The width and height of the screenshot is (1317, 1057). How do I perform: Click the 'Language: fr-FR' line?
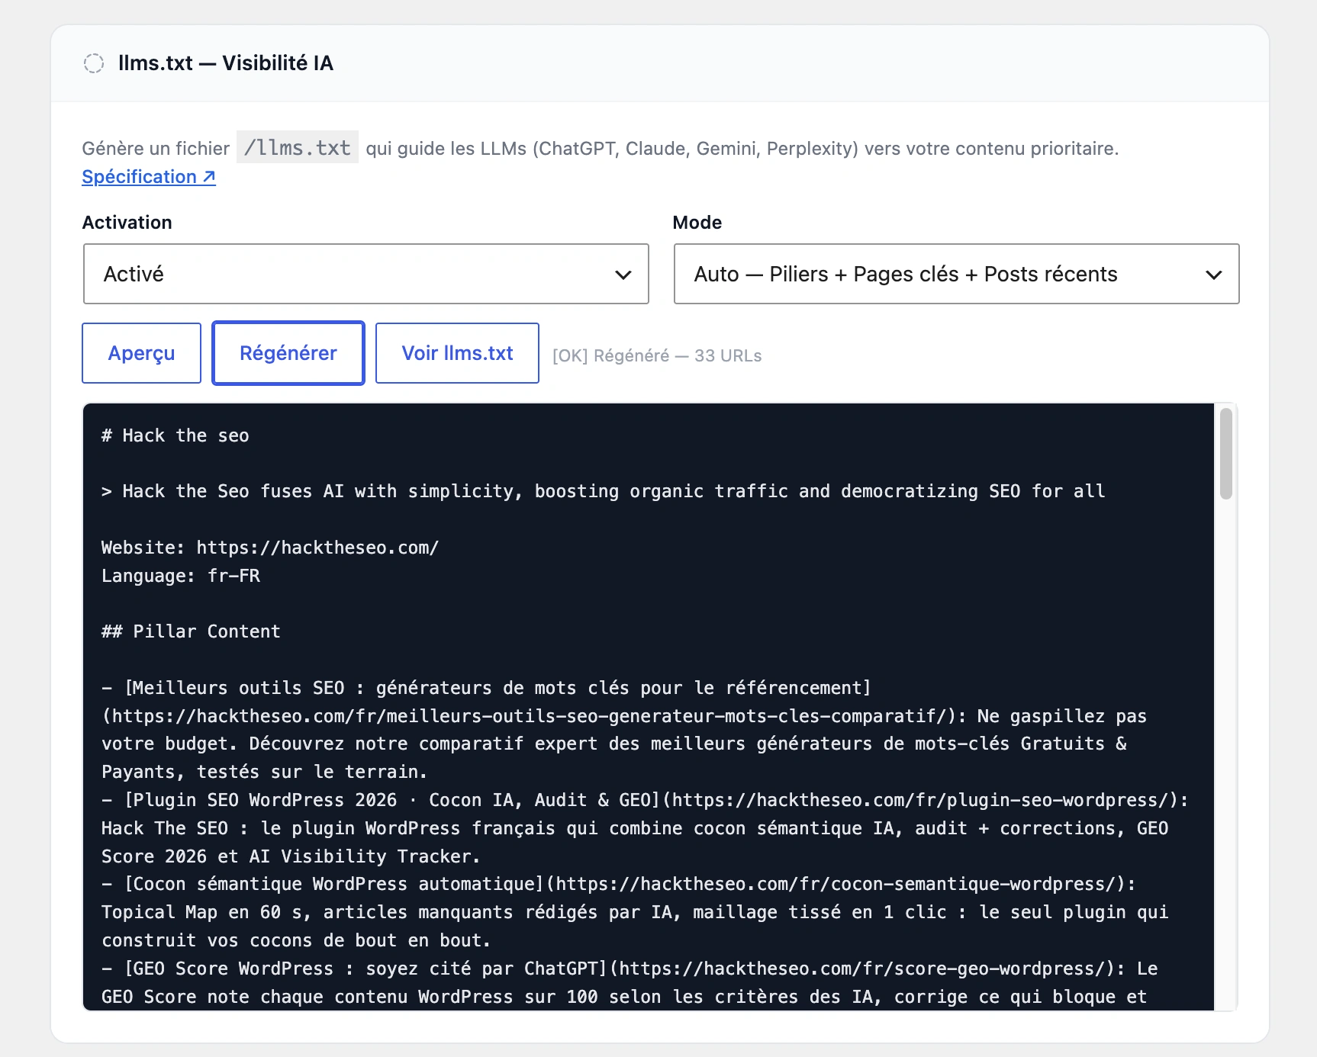point(181,576)
